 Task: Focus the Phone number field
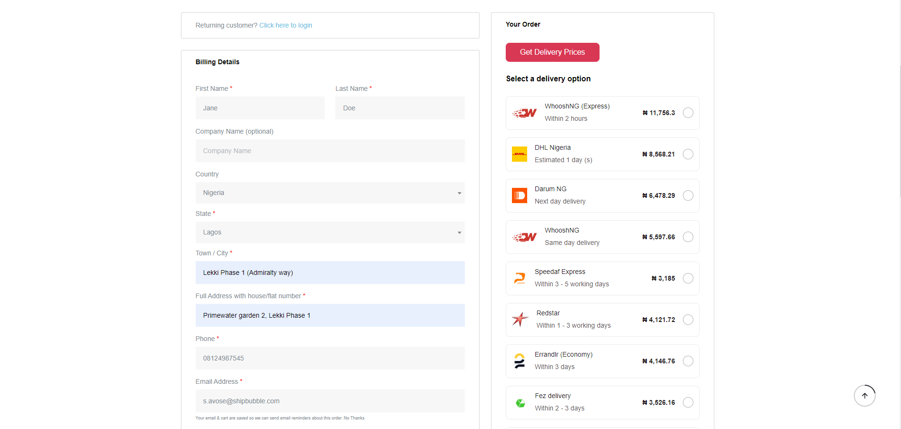point(330,358)
